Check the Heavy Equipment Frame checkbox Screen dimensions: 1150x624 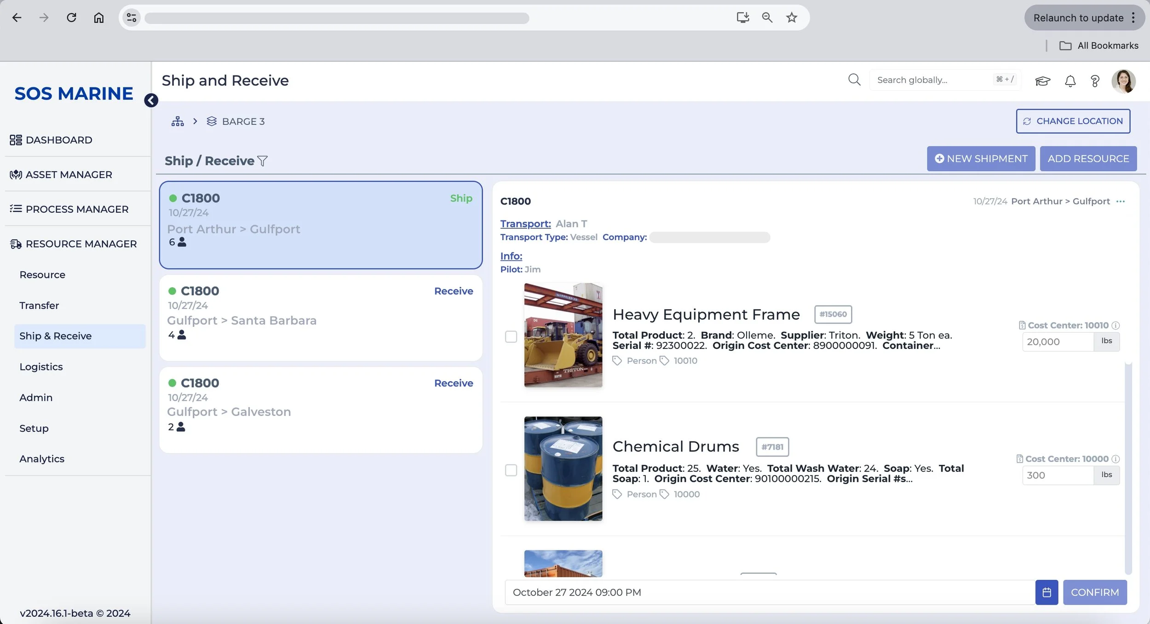(x=511, y=336)
